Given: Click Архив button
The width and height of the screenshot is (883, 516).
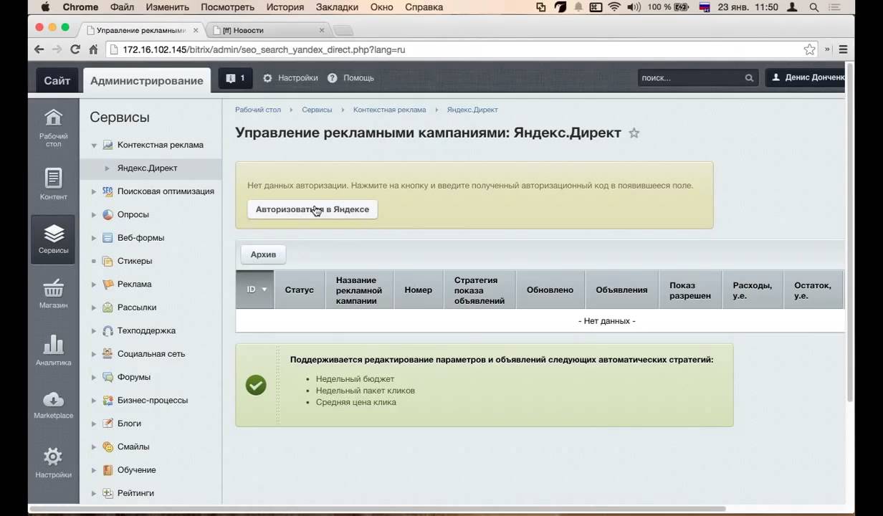Looking at the screenshot, I should (263, 254).
